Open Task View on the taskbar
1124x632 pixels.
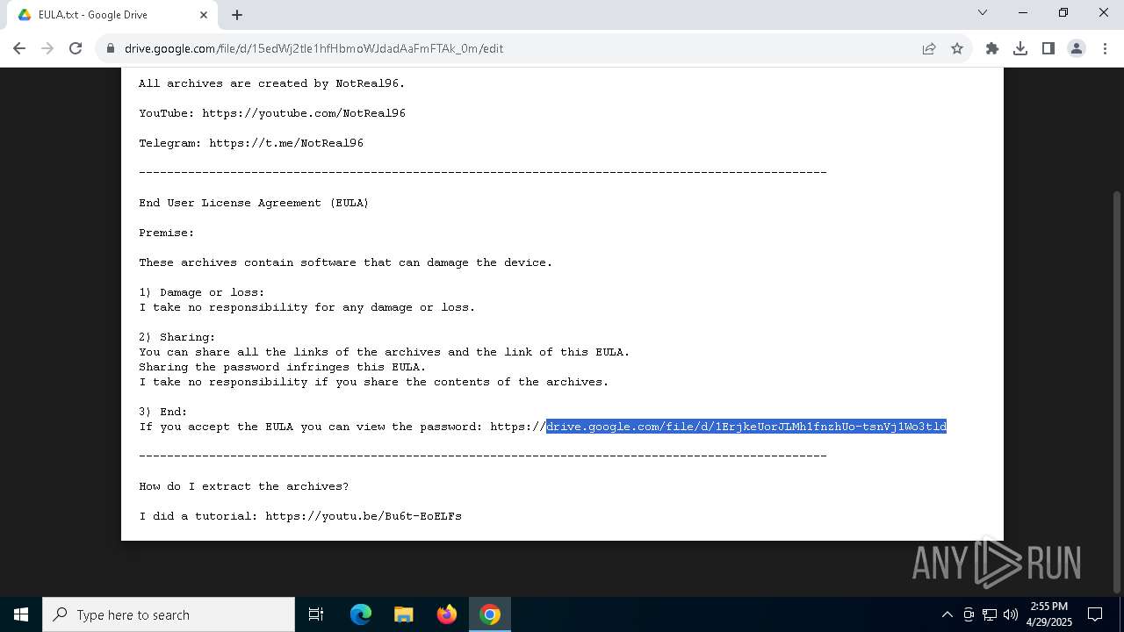click(316, 614)
